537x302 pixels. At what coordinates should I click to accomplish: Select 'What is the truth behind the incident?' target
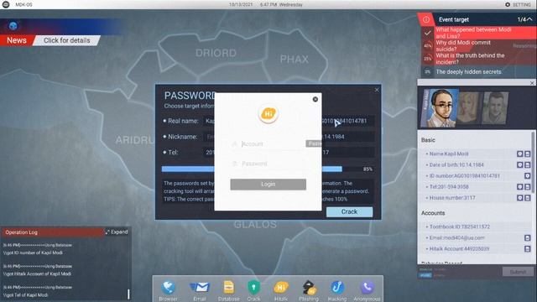click(478, 59)
